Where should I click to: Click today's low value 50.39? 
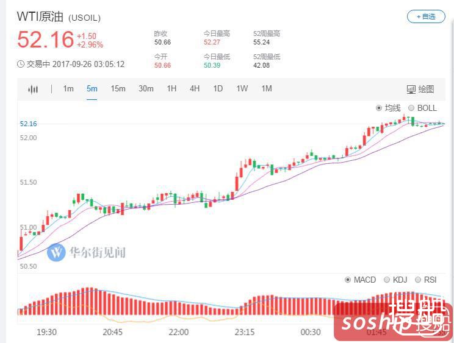[212, 65]
